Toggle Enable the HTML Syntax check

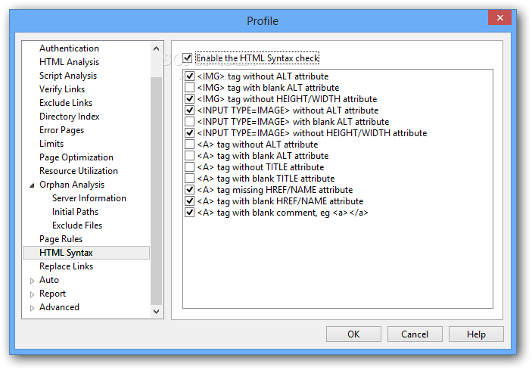tap(187, 58)
